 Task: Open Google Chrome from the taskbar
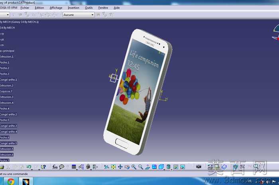click(x=11, y=181)
